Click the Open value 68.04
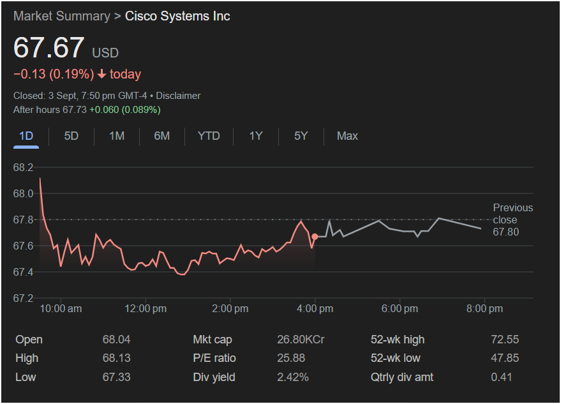 117,340
